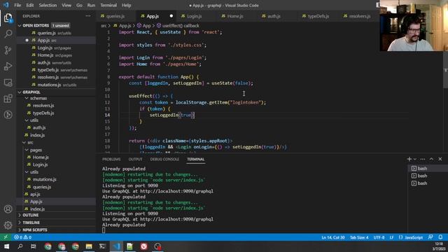Show errors and warnings count in status bar
448x252 pixels.
click(22, 237)
